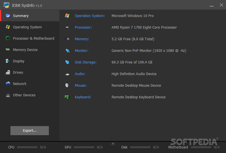Click the Motherboard label in status bar
Viewport: 226px width, 153px height.
[178, 147]
